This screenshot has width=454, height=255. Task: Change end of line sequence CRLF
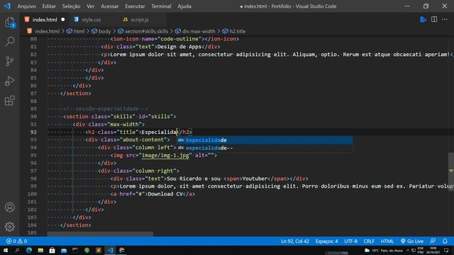[369, 241]
